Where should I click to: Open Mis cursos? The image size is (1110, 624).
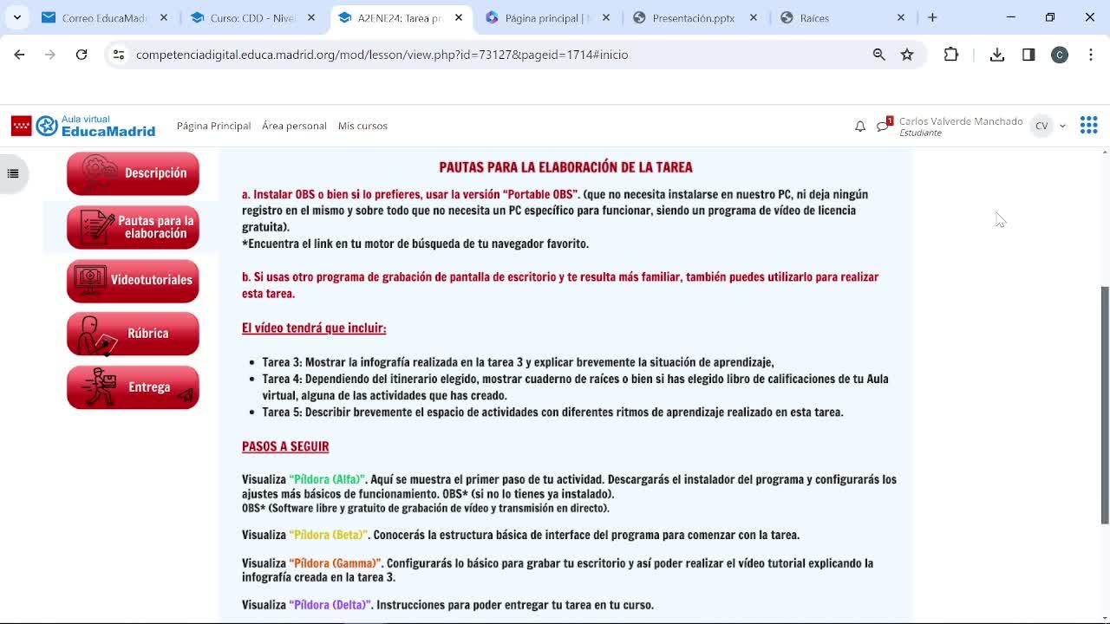tap(362, 126)
